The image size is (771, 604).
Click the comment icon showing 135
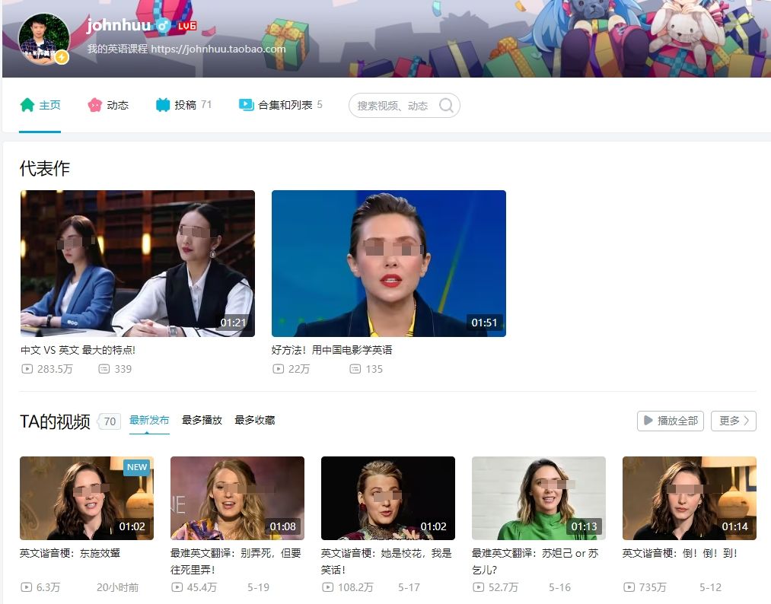pyautogui.click(x=355, y=369)
